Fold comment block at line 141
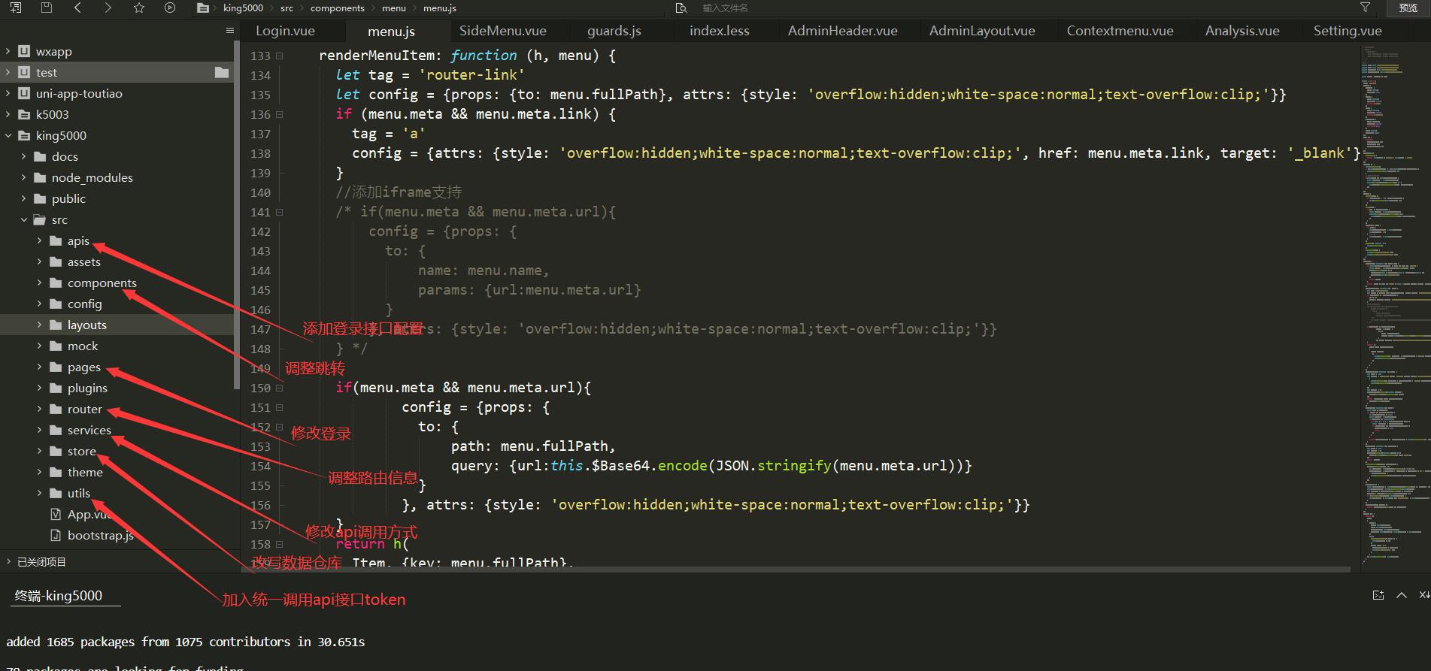The image size is (1431, 671). [279, 212]
